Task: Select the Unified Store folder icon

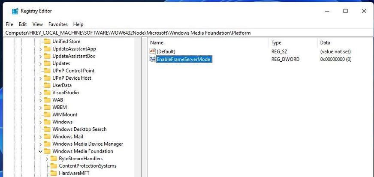Action: 47,42
